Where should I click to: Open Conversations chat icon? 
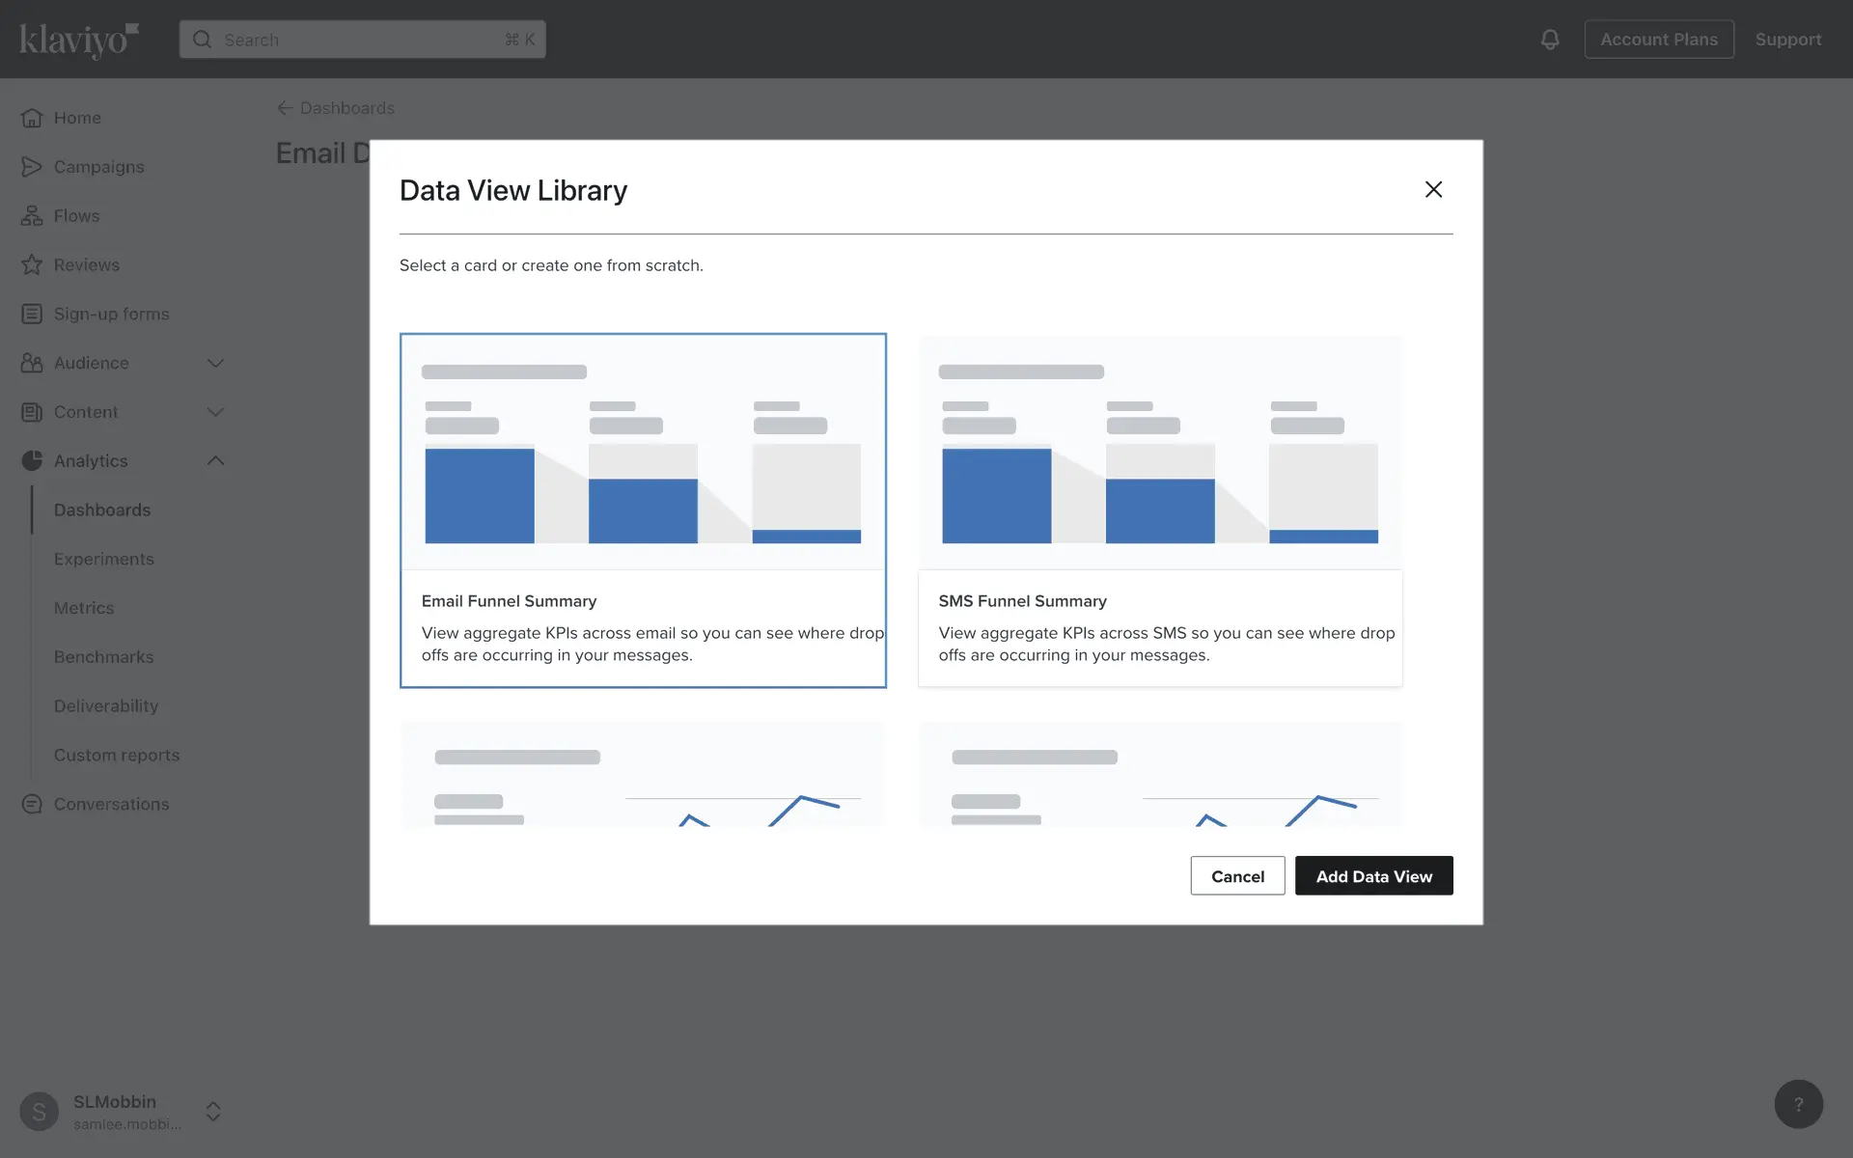(x=32, y=804)
